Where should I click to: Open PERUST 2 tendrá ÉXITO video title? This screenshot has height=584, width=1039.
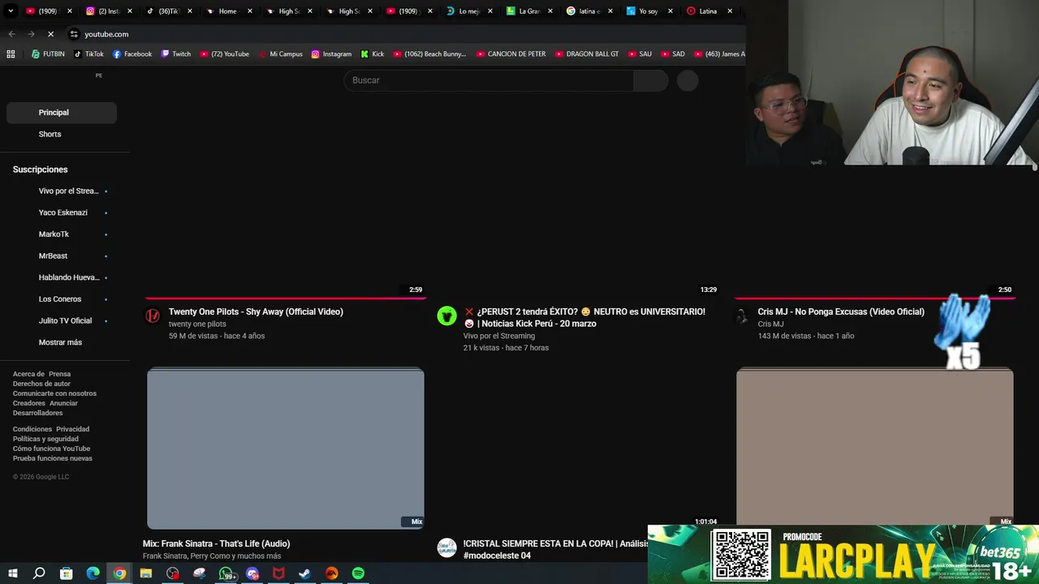click(584, 317)
